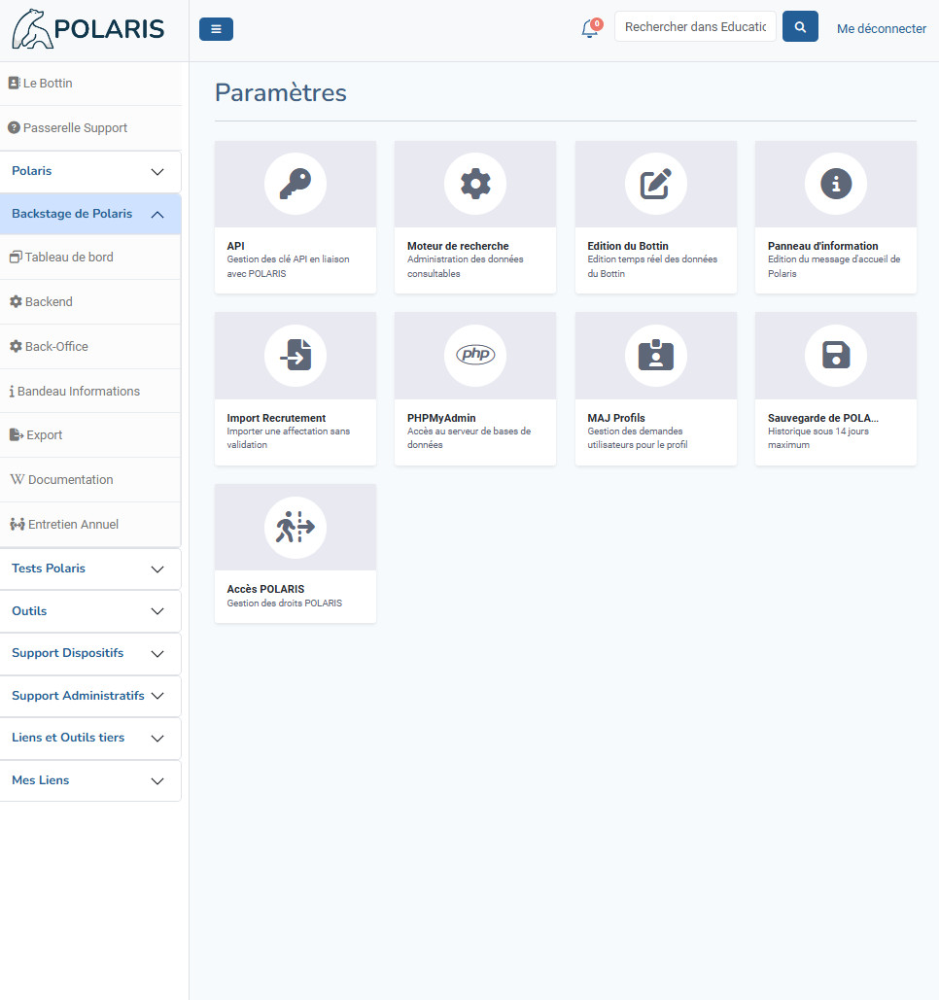Open the notifications bell icon

590,29
